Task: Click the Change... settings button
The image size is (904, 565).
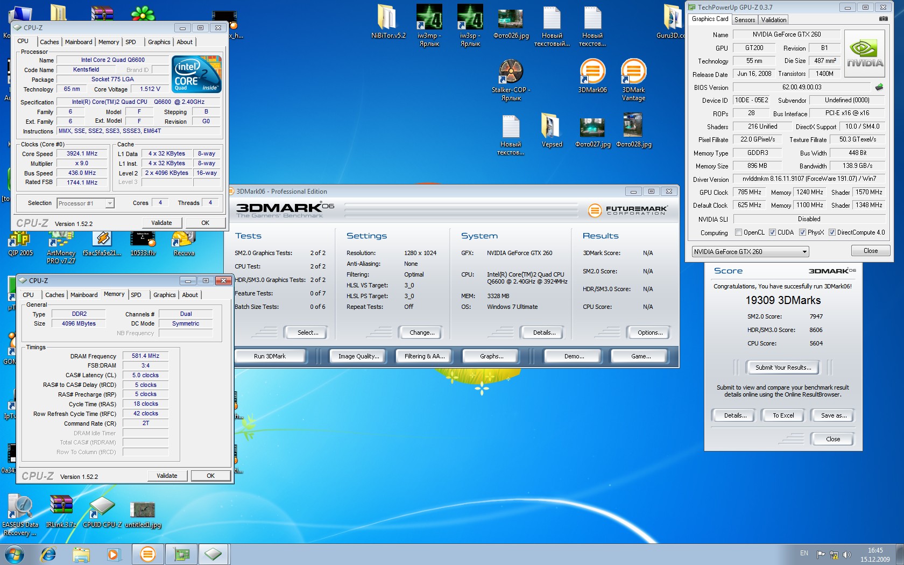Action: 422,333
